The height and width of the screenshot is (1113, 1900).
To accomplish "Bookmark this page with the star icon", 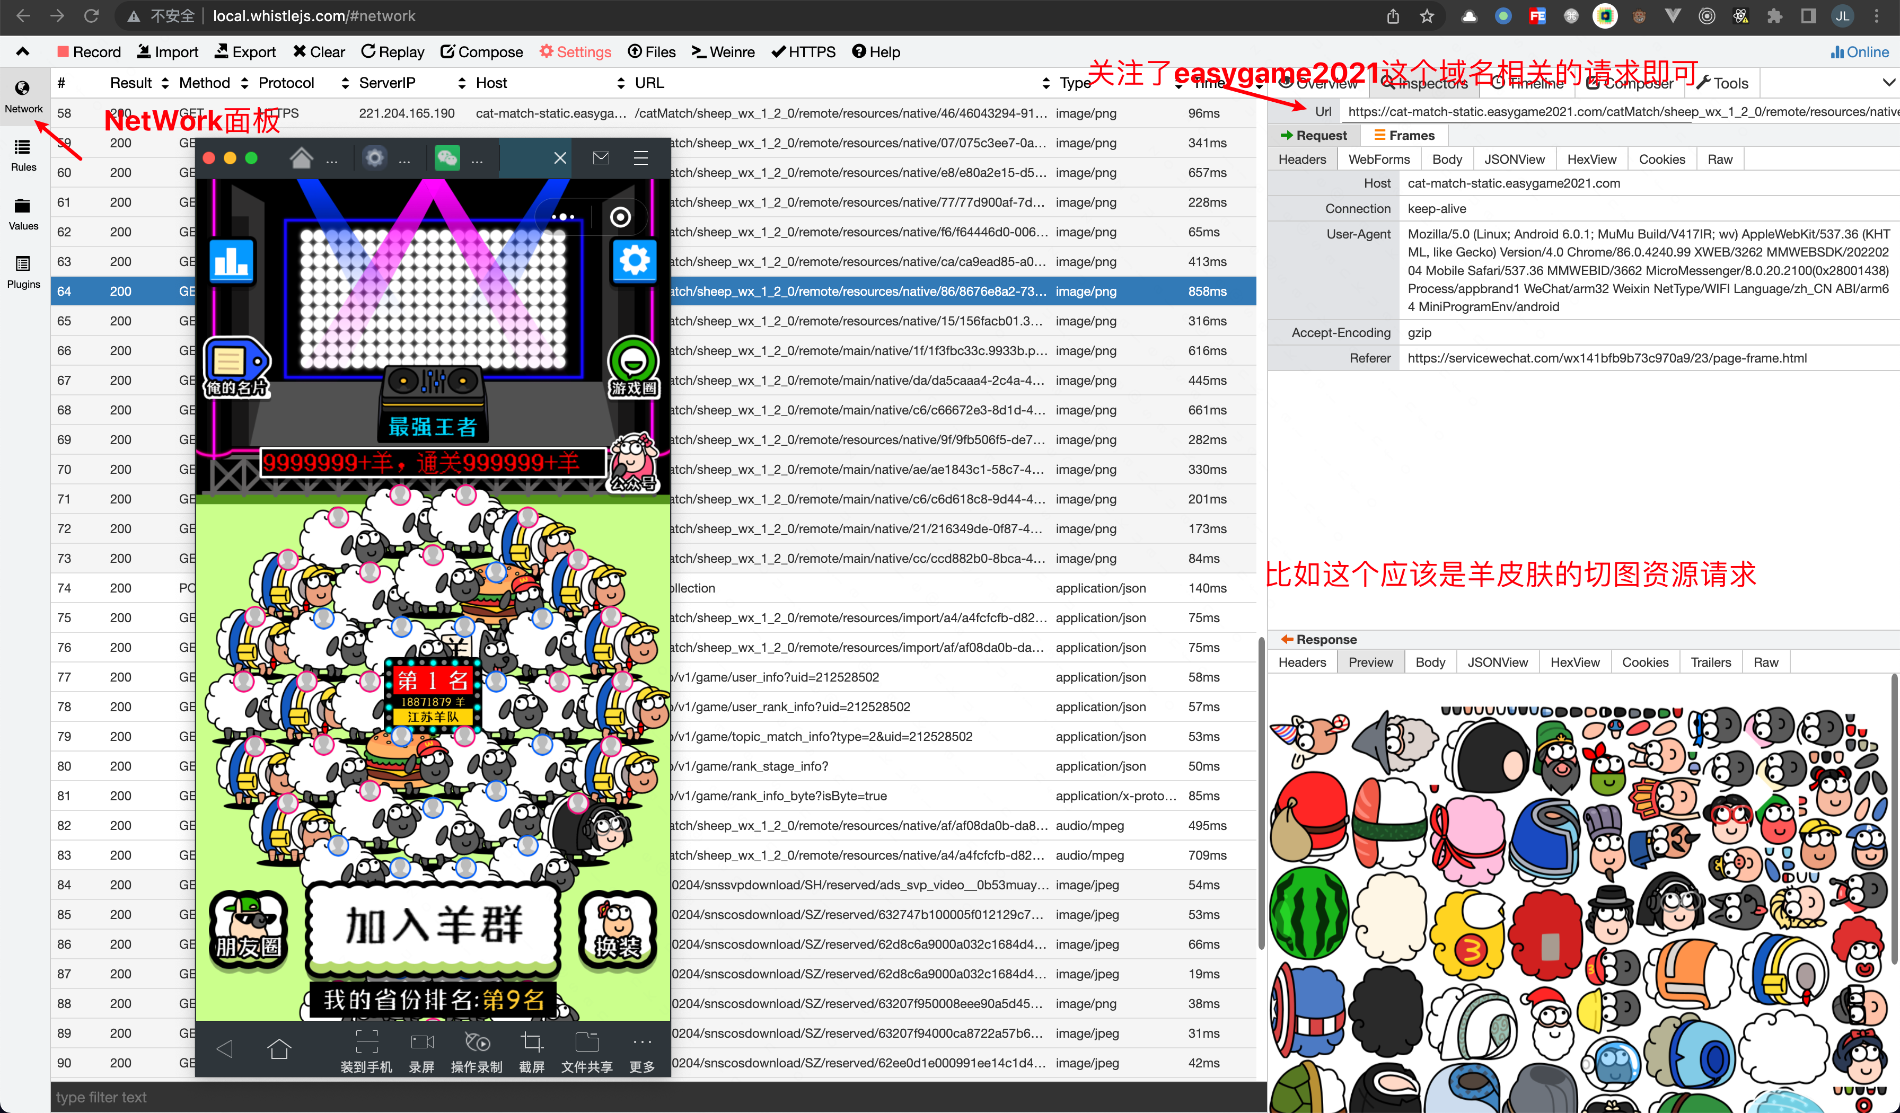I will [x=1427, y=16].
